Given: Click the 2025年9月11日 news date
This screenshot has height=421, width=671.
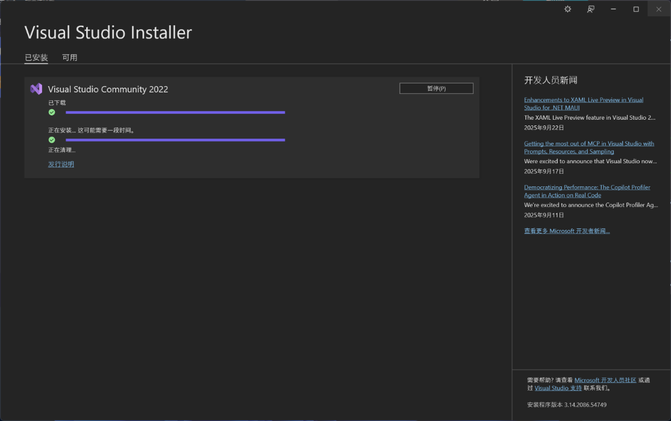Looking at the screenshot, I should (x=544, y=215).
